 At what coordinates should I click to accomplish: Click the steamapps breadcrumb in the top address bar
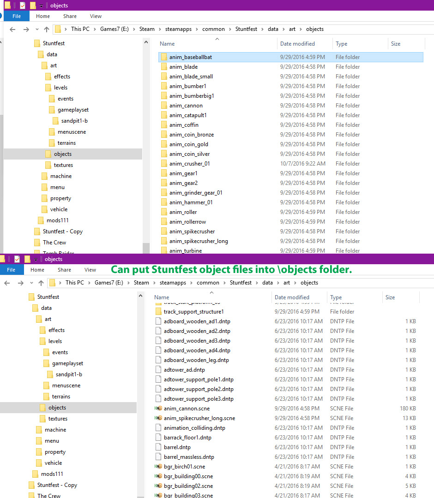tap(178, 29)
